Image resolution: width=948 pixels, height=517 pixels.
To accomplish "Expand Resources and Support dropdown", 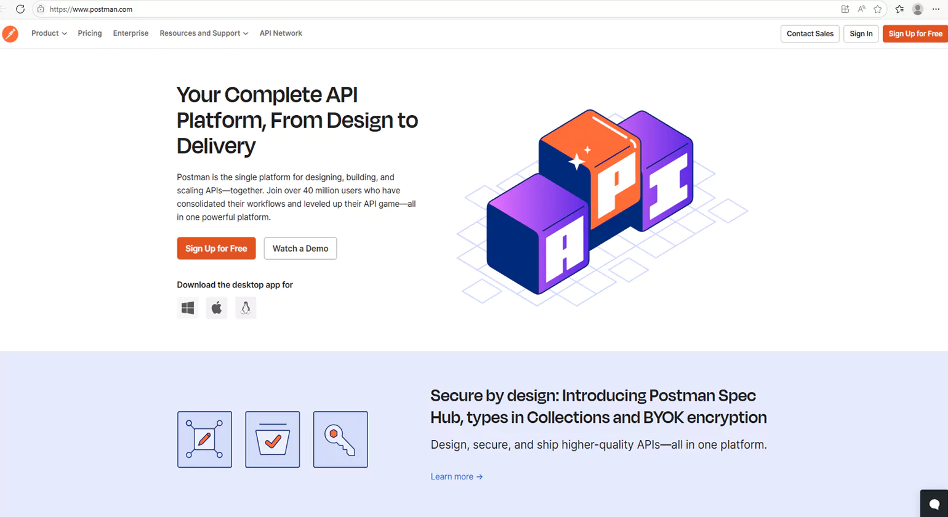I will point(204,33).
